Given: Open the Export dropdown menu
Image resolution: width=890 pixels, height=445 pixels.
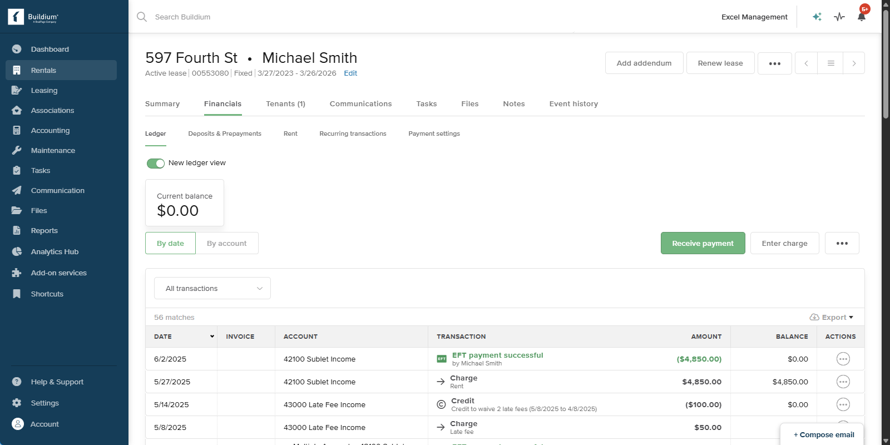Looking at the screenshot, I should pyautogui.click(x=832, y=317).
